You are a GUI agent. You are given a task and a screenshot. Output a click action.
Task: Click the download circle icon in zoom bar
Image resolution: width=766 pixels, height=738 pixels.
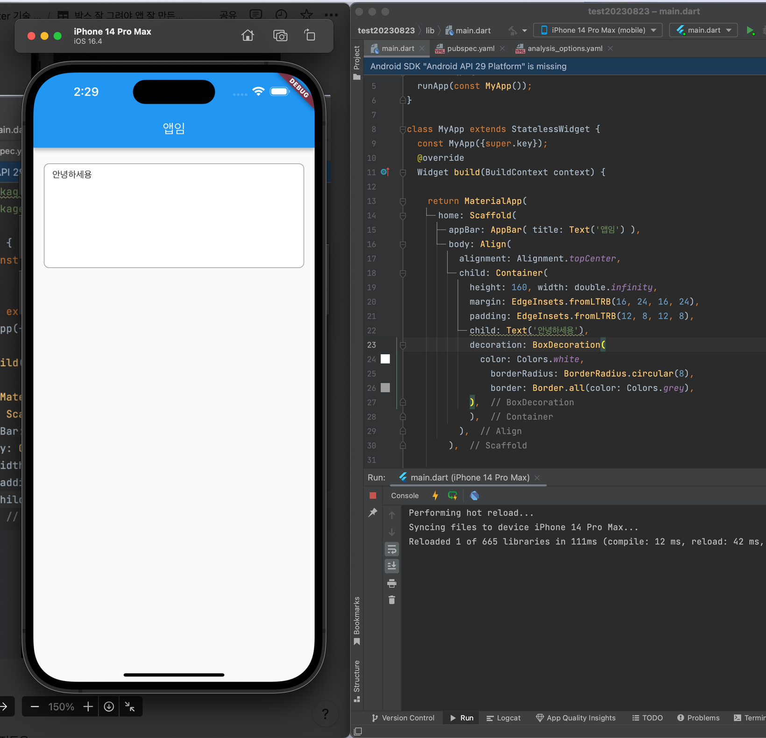(109, 707)
